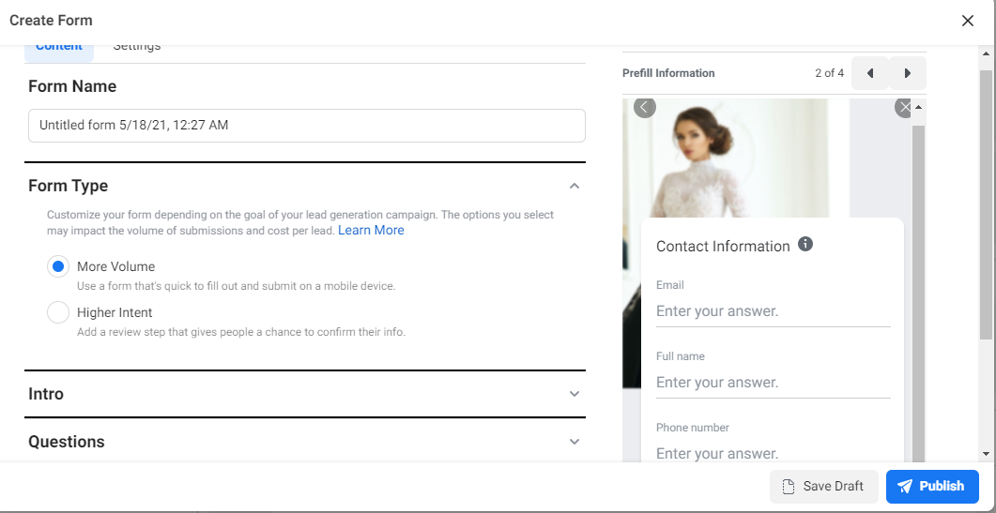Publish the form
This screenshot has height=513, width=996.
point(931,486)
